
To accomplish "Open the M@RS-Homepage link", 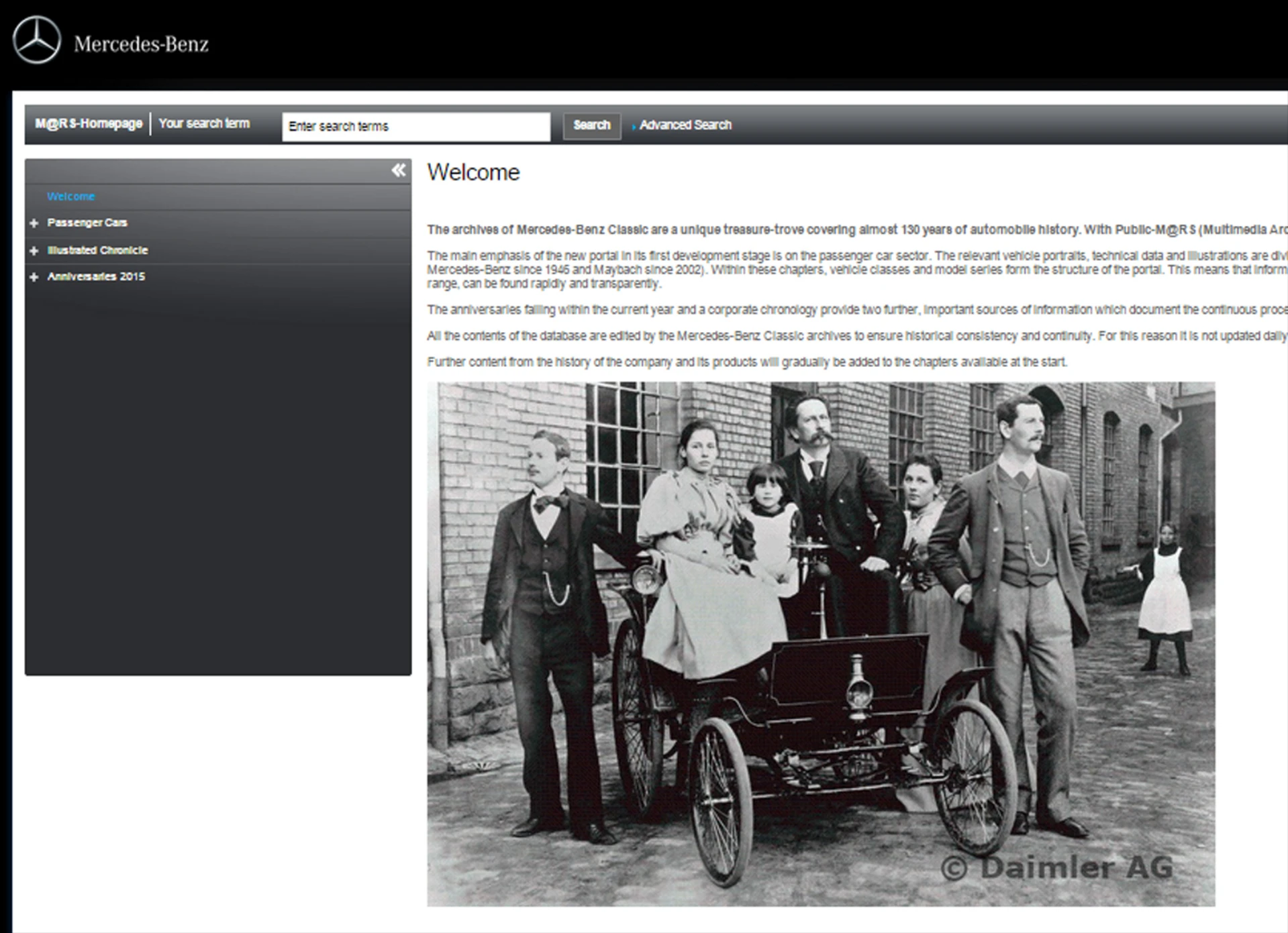I will tap(89, 123).
